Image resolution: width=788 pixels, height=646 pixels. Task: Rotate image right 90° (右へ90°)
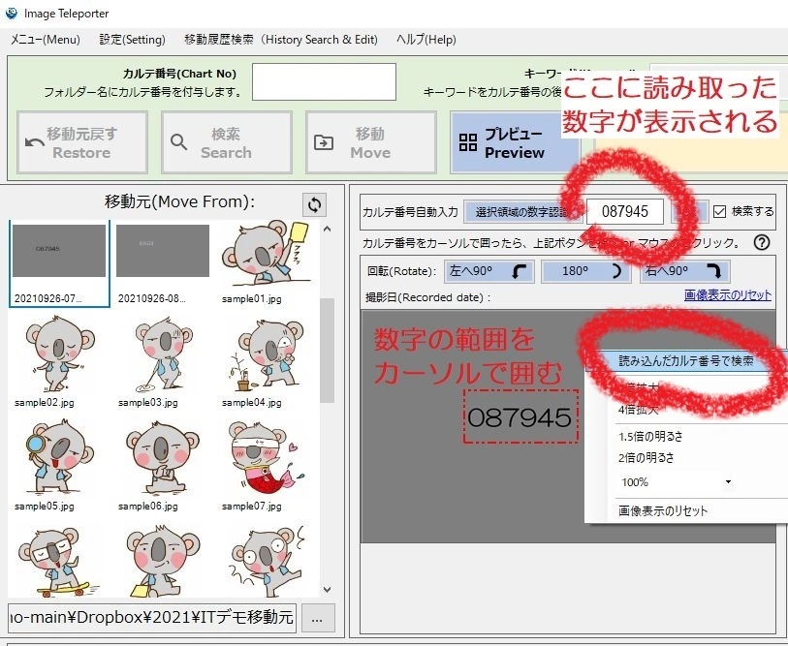684,271
